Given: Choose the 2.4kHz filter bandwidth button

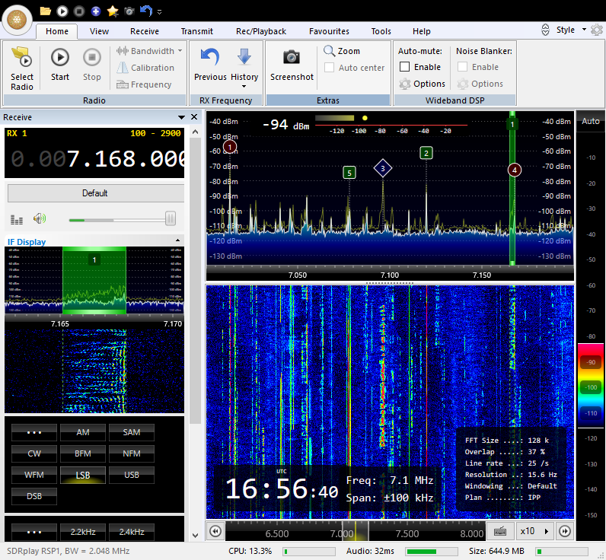Looking at the screenshot, I should pyautogui.click(x=132, y=532).
